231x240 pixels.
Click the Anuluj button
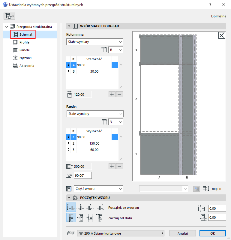[x=183, y=233]
